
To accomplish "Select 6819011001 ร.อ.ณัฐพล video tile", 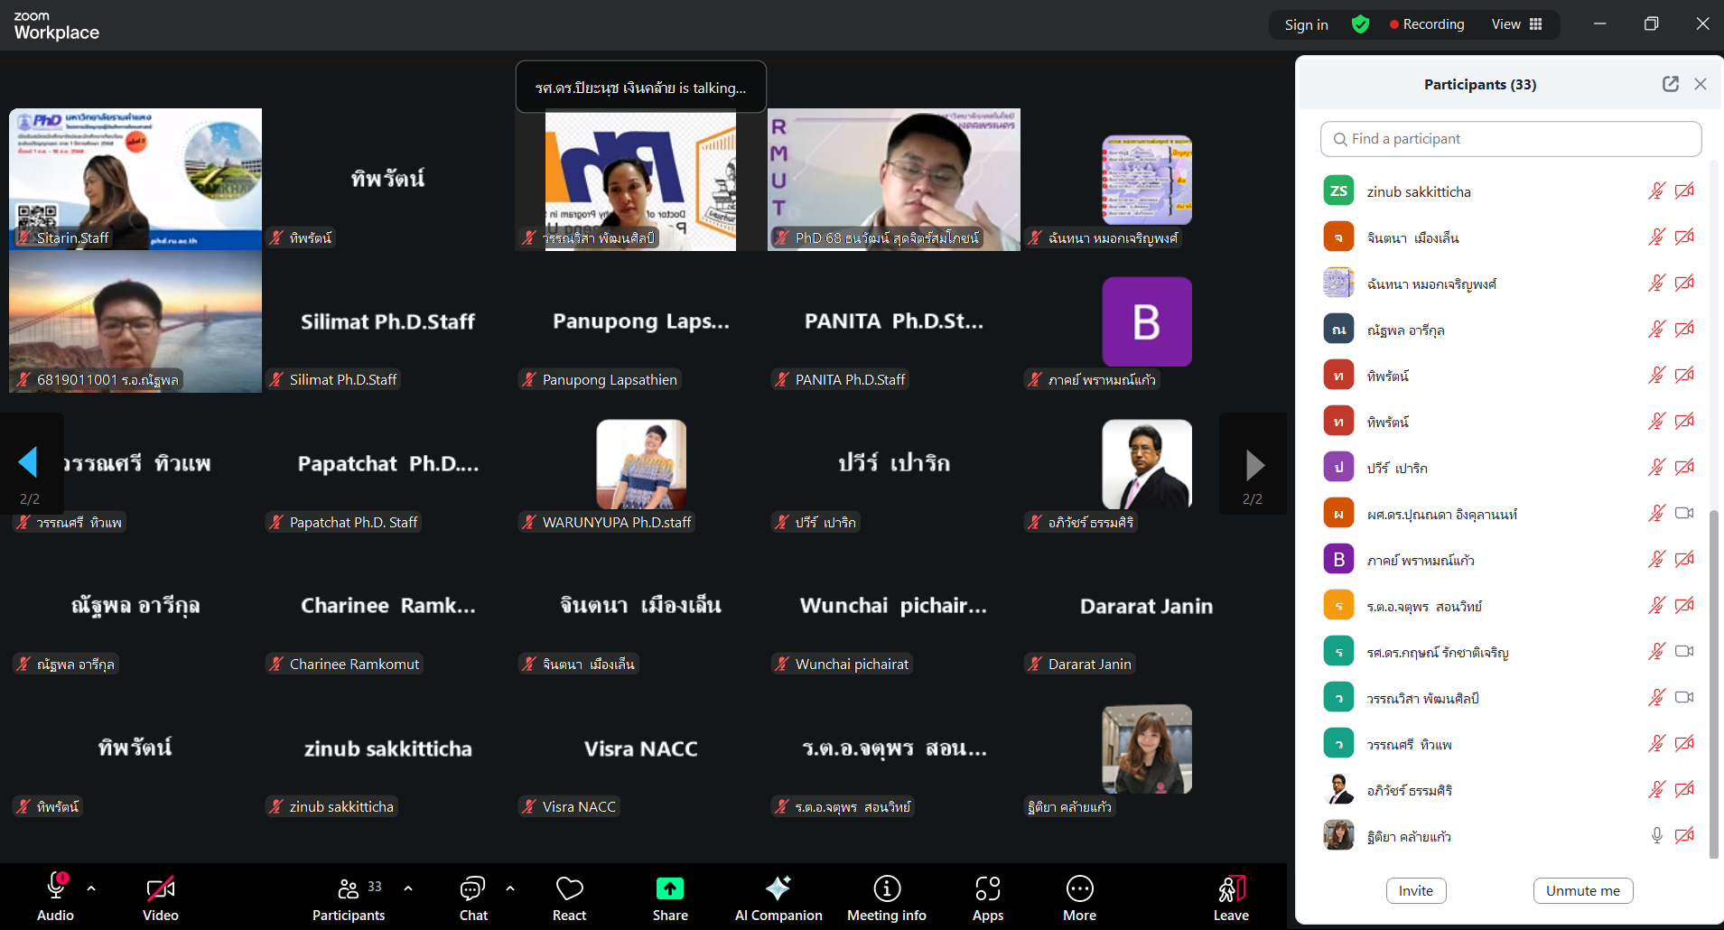I will click(x=135, y=321).
